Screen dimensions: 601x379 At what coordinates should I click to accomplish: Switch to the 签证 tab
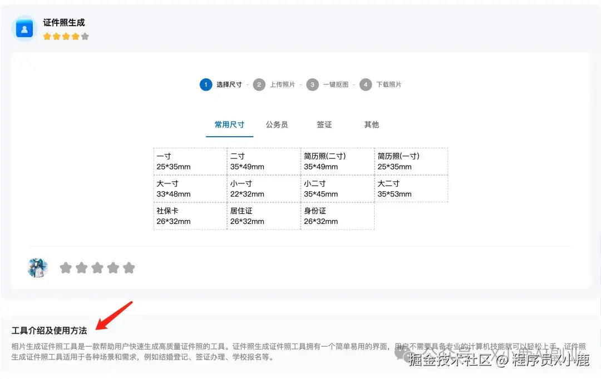click(x=324, y=124)
